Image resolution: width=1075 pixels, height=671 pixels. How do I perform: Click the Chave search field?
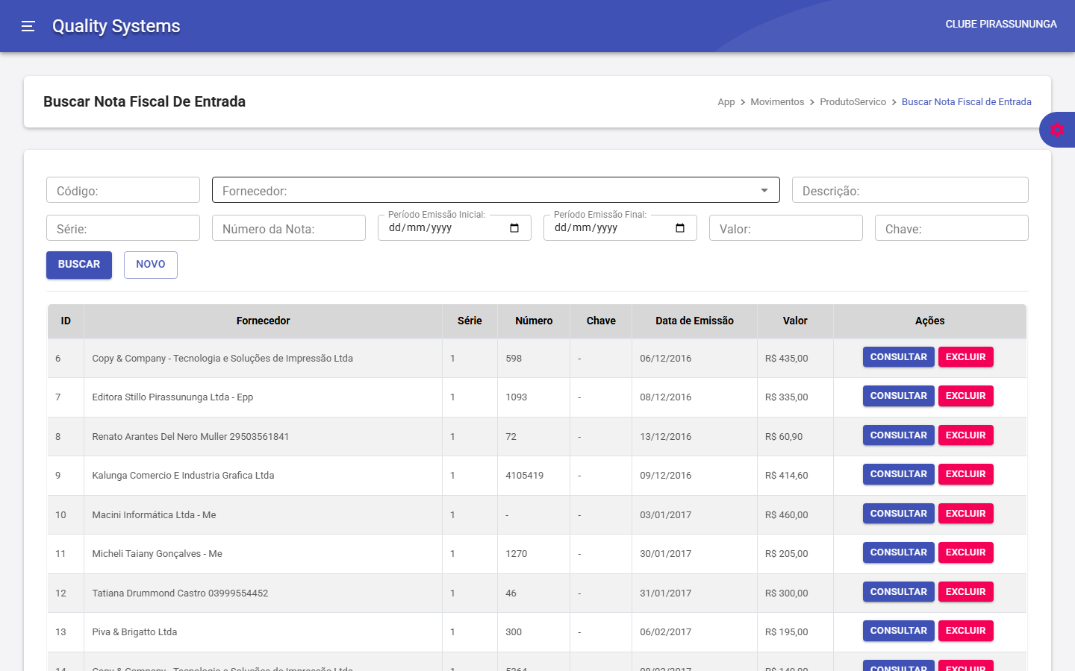point(951,228)
